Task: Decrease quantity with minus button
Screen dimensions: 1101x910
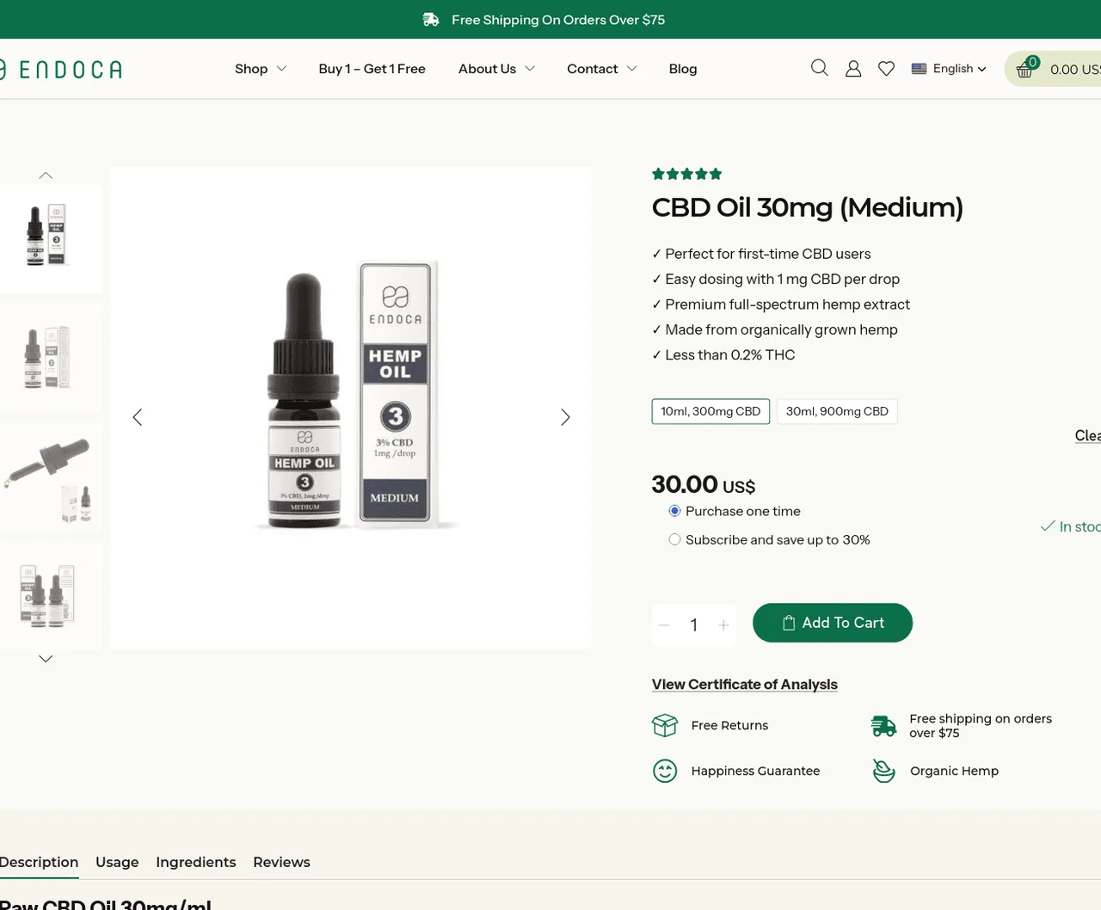Action: [664, 625]
